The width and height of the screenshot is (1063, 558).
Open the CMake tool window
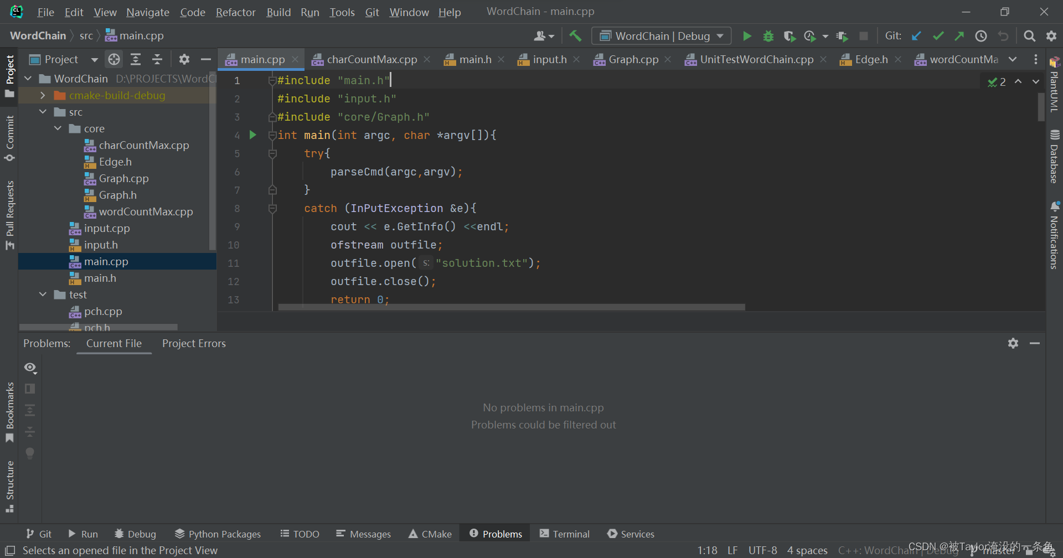(430, 534)
